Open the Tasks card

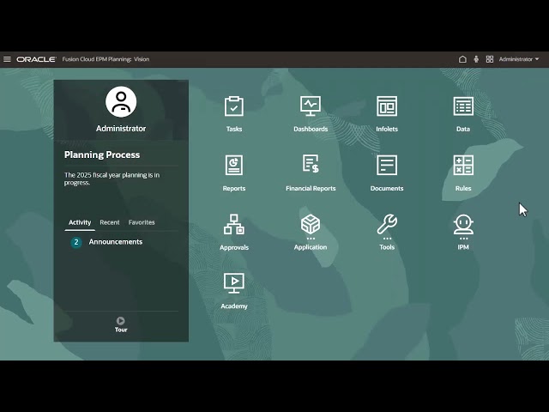point(234,114)
